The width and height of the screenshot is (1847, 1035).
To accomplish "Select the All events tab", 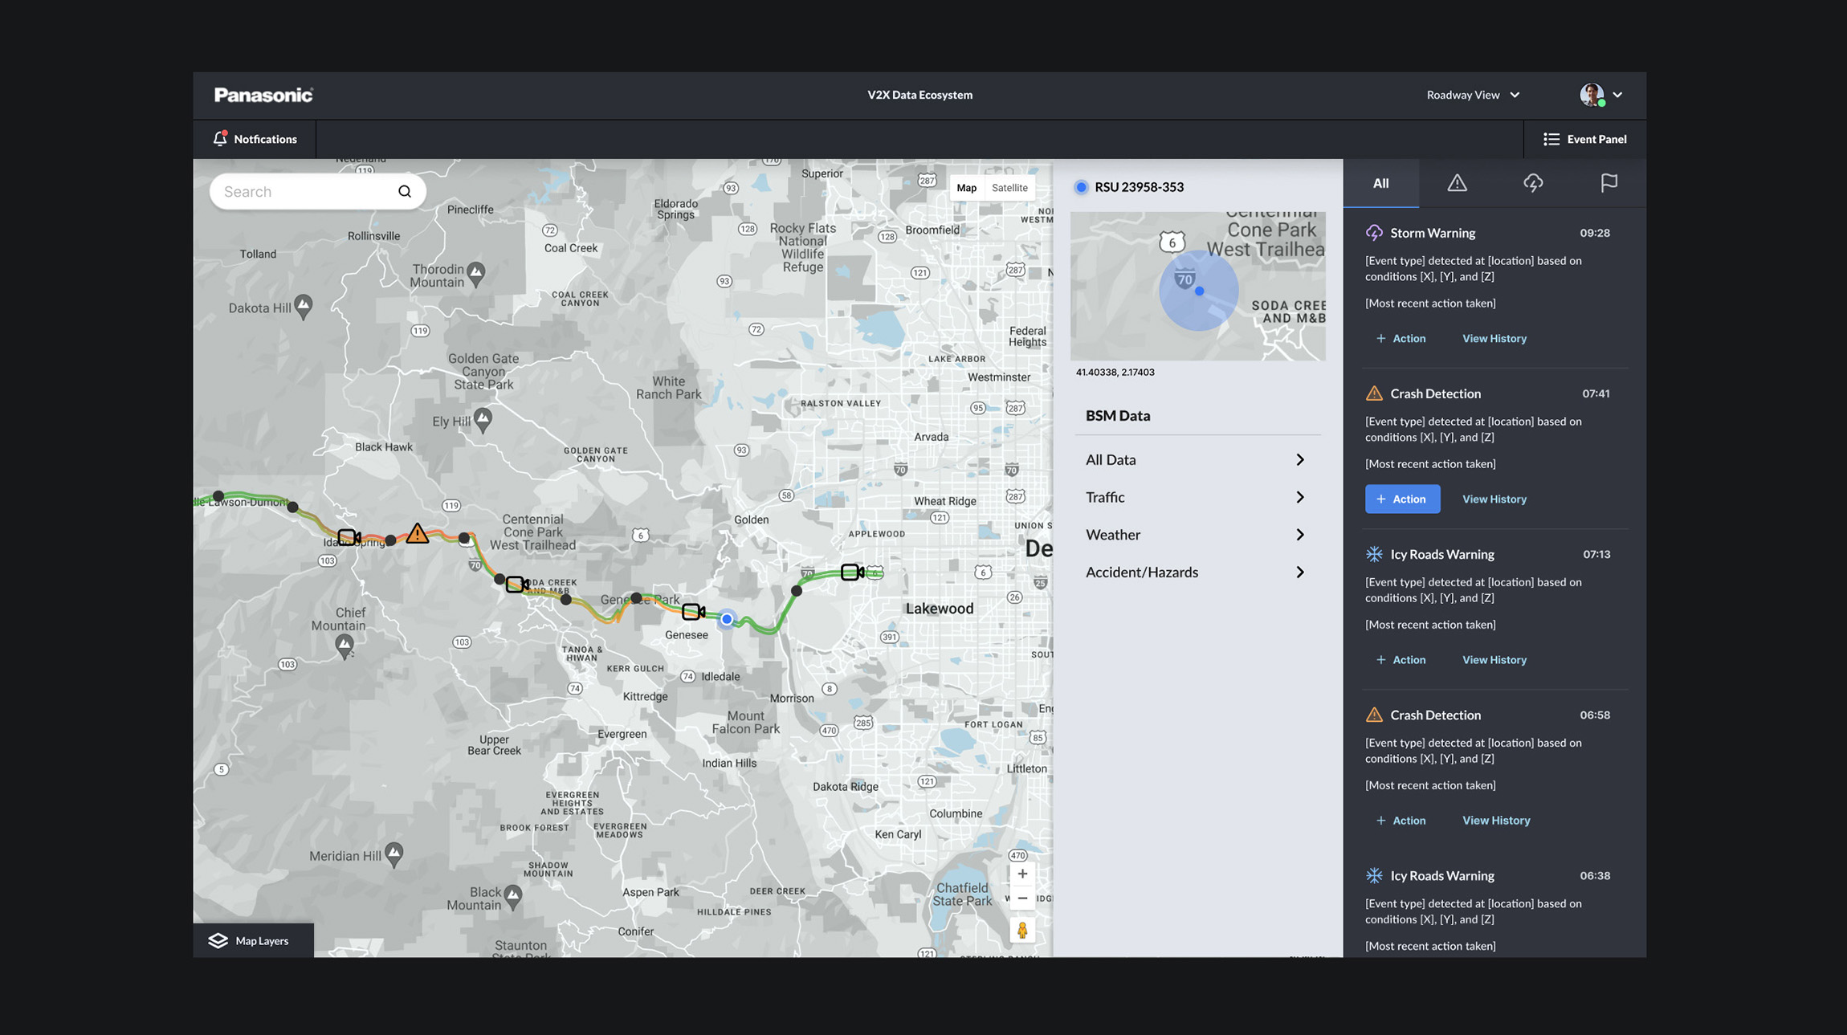I will (1380, 183).
